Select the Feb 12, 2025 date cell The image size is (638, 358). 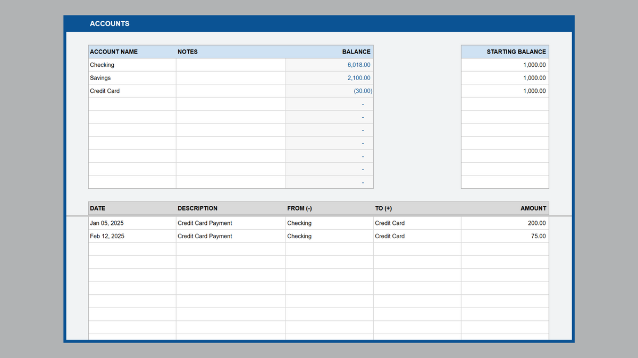[132, 236]
